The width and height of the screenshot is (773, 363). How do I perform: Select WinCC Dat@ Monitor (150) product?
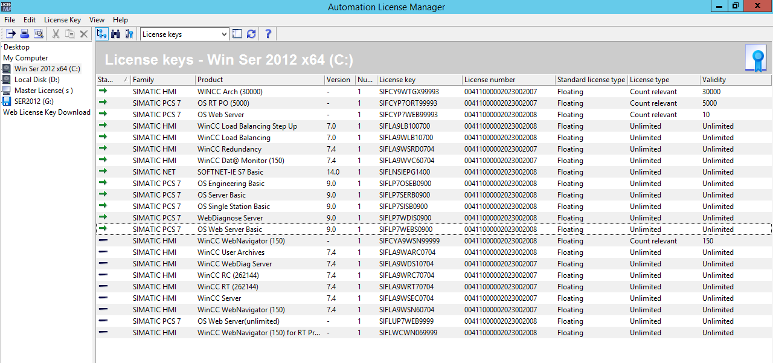point(241,161)
